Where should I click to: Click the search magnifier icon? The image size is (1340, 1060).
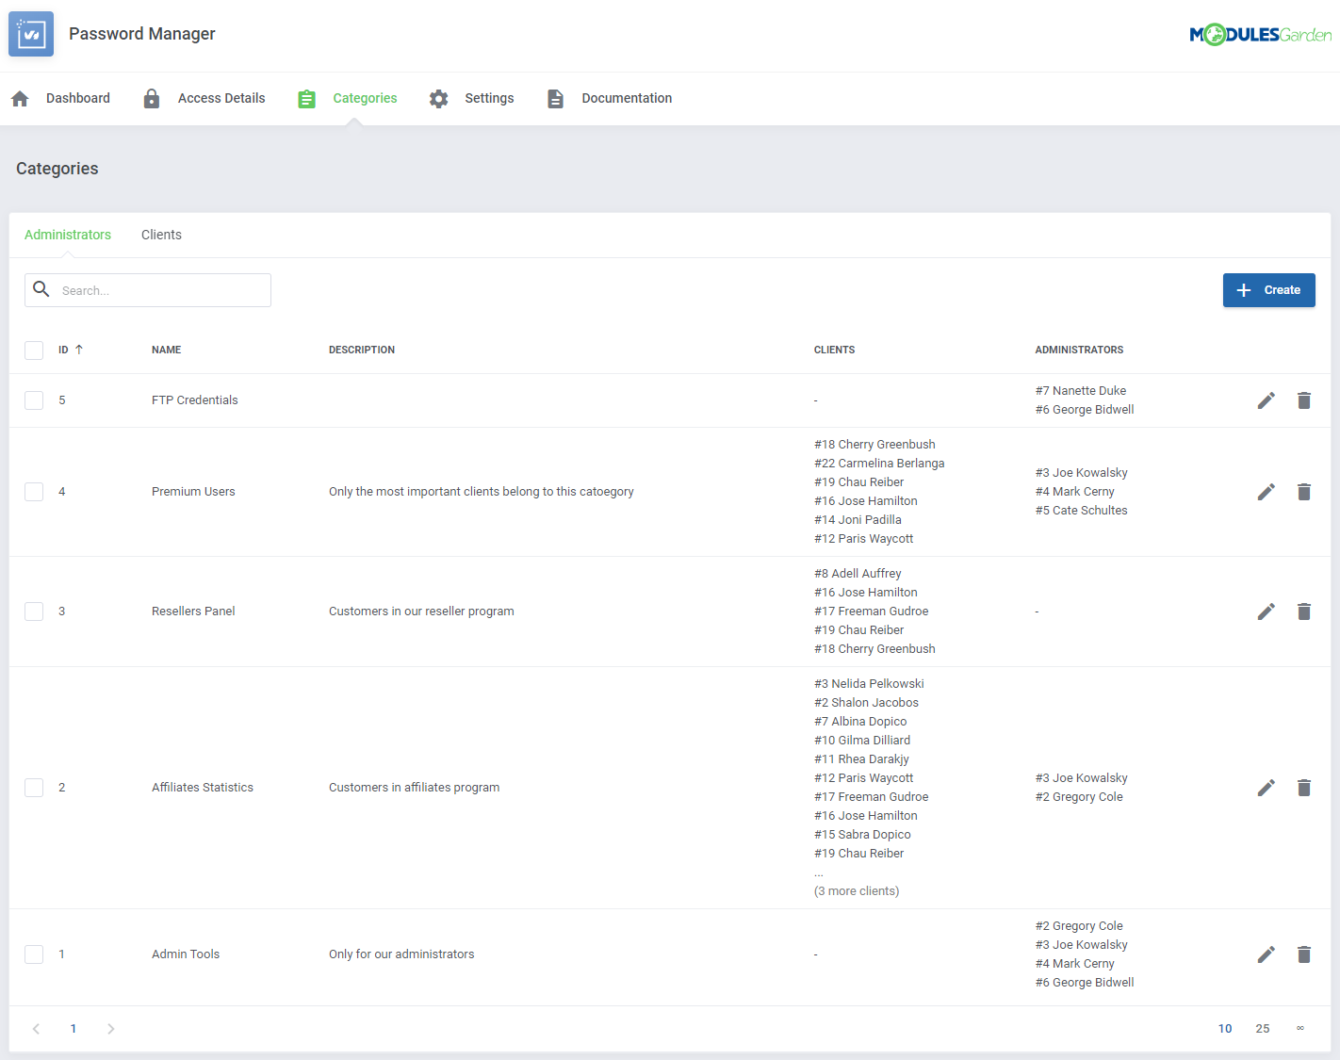pyautogui.click(x=41, y=289)
